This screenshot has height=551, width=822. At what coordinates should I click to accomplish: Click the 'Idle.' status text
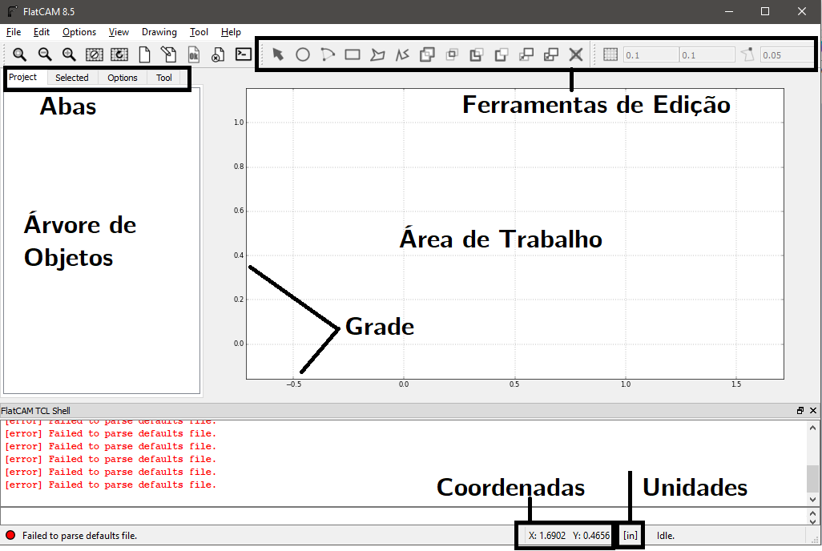pyautogui.click(x=666, y=536)
